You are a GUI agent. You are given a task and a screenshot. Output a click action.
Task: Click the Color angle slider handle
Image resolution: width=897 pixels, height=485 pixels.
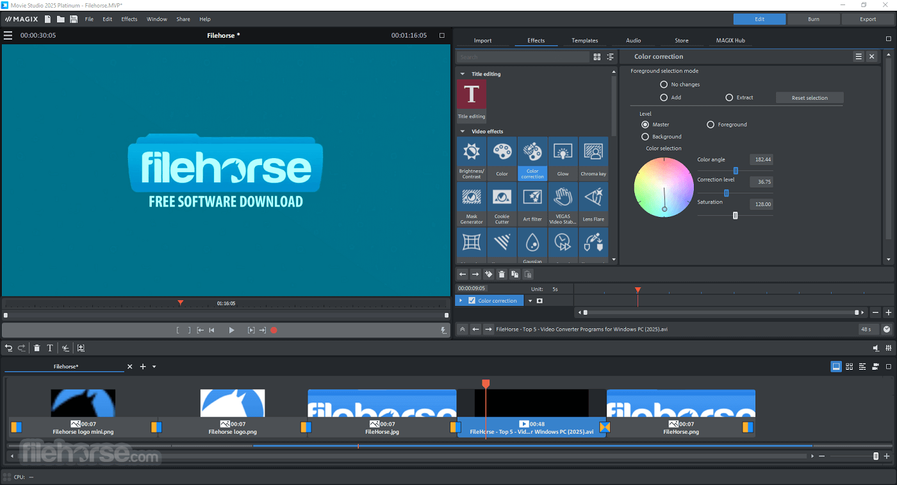tap(736, 171)
